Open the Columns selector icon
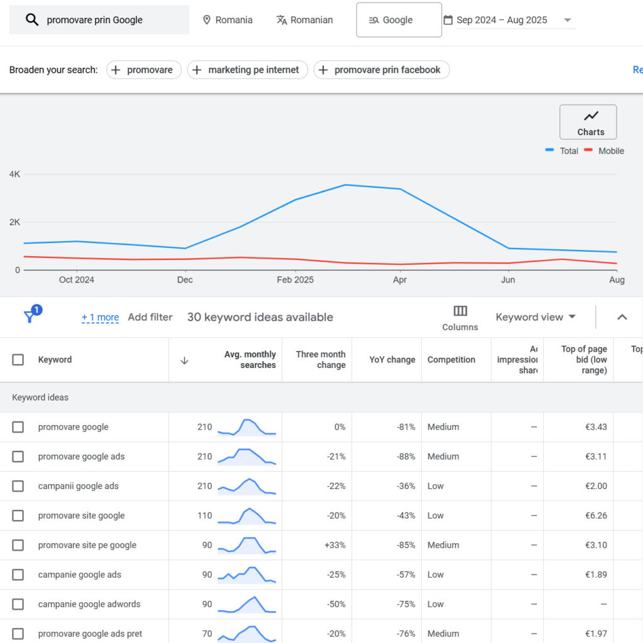Viewport: 643px width, 643px height. [460, 311]
